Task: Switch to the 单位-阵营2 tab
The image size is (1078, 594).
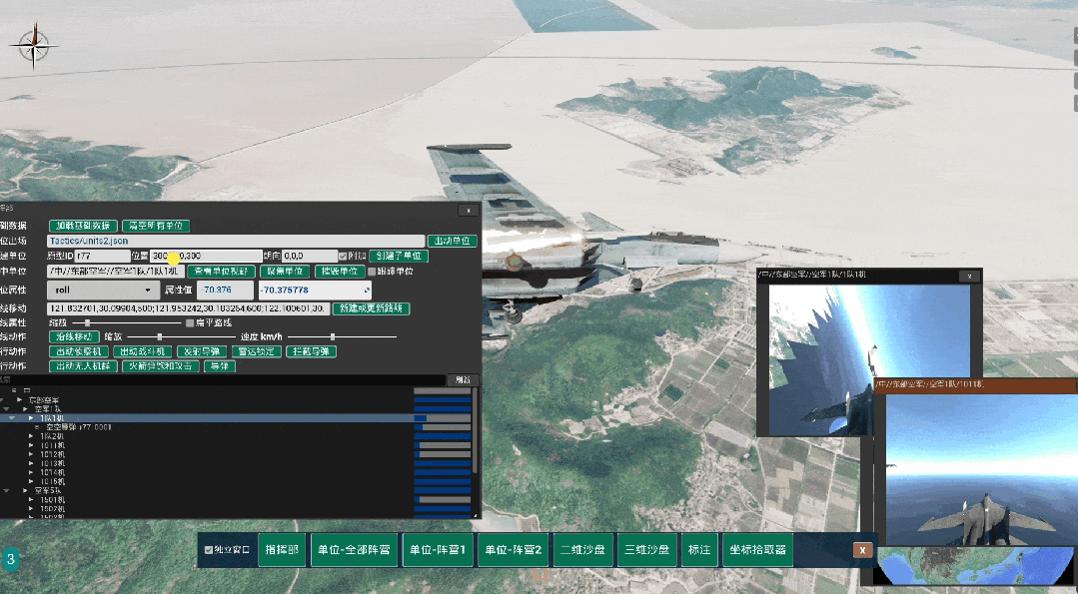Action: [513, 550]
